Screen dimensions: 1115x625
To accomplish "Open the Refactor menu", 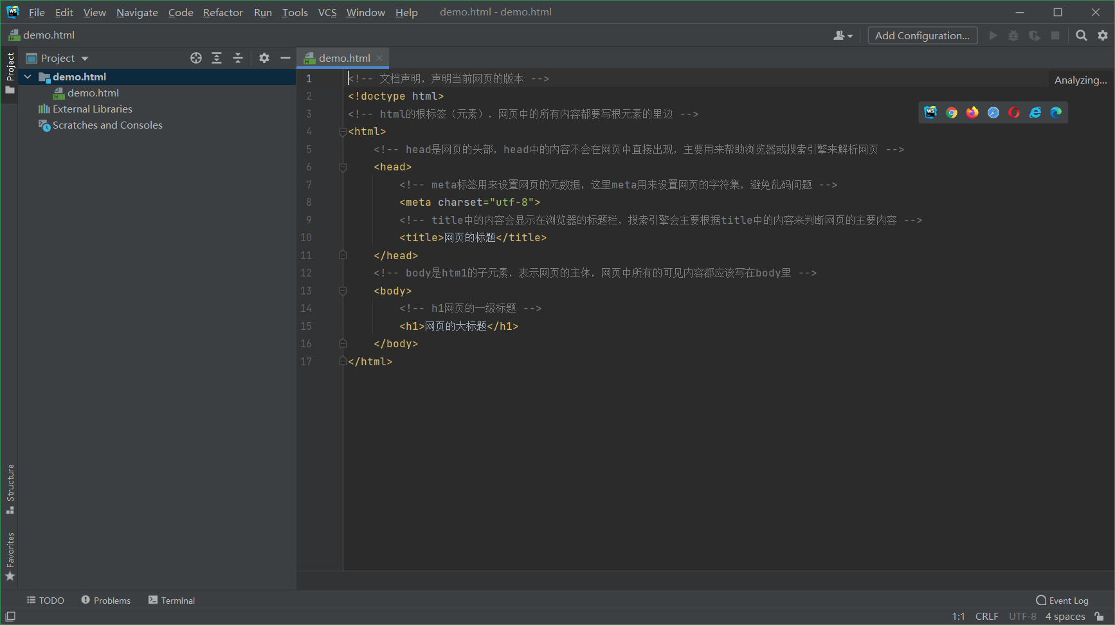I will tap(223, 12).
